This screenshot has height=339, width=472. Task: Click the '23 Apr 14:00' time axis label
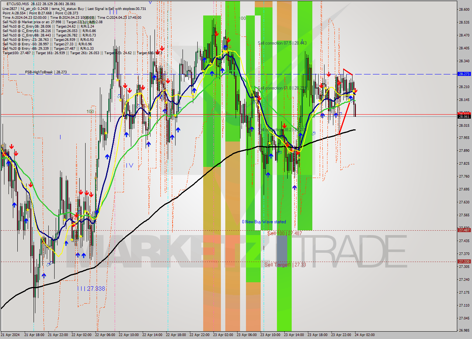click(294, 335)
